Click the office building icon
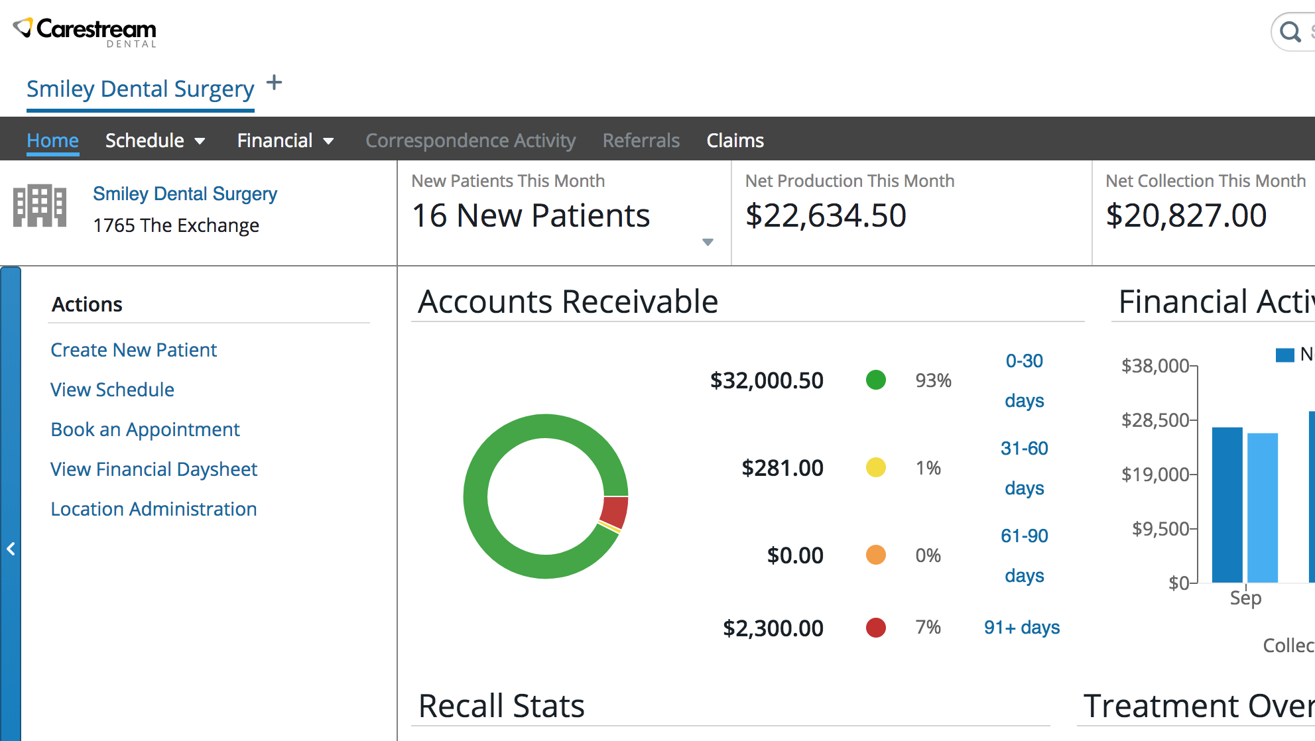This screenshot has width=1315, height=741. (40, 205)
